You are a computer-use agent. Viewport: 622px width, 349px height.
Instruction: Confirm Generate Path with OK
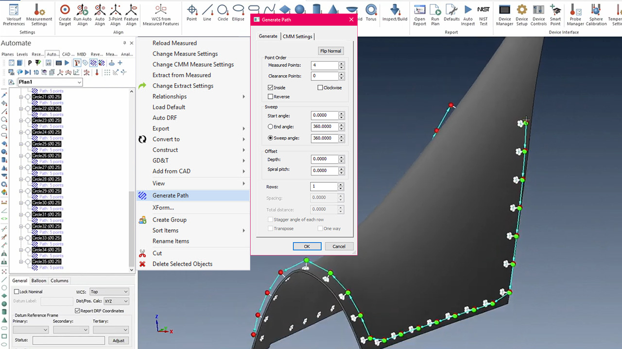point(307,246)
